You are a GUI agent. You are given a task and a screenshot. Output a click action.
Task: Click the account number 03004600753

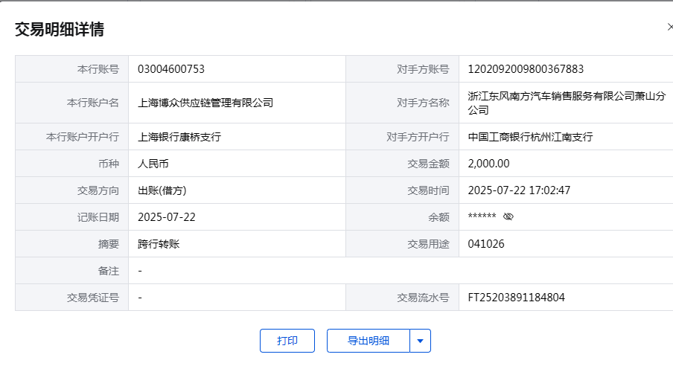point(171,69)
